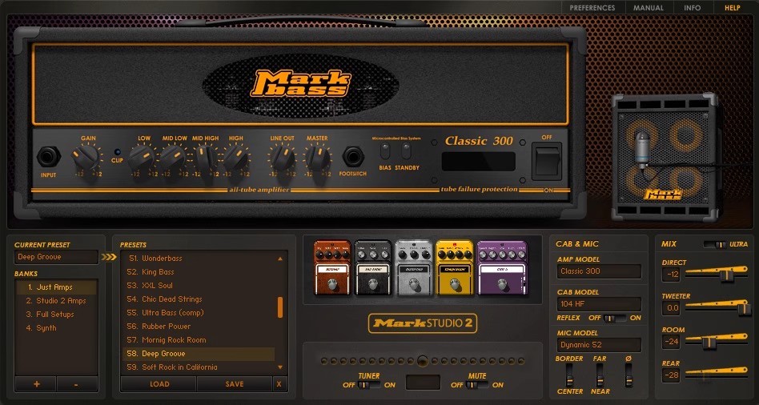
Task: Open the Manual from top bar
Action: pos(648,8)
